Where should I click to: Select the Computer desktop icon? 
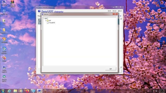click(x=4, y=3)
